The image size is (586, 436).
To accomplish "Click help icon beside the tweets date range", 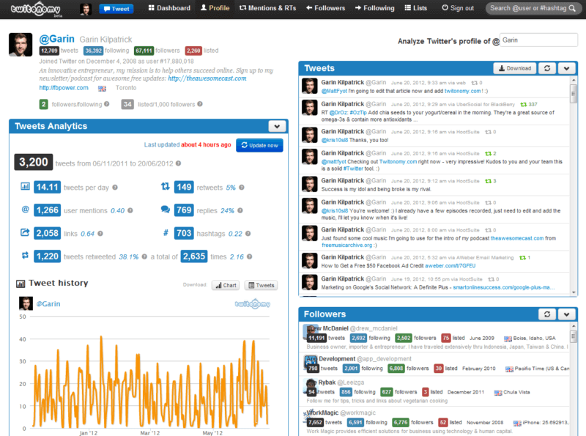I will 178,163.
